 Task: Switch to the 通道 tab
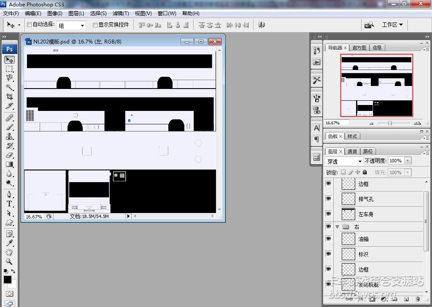(352, 151)
